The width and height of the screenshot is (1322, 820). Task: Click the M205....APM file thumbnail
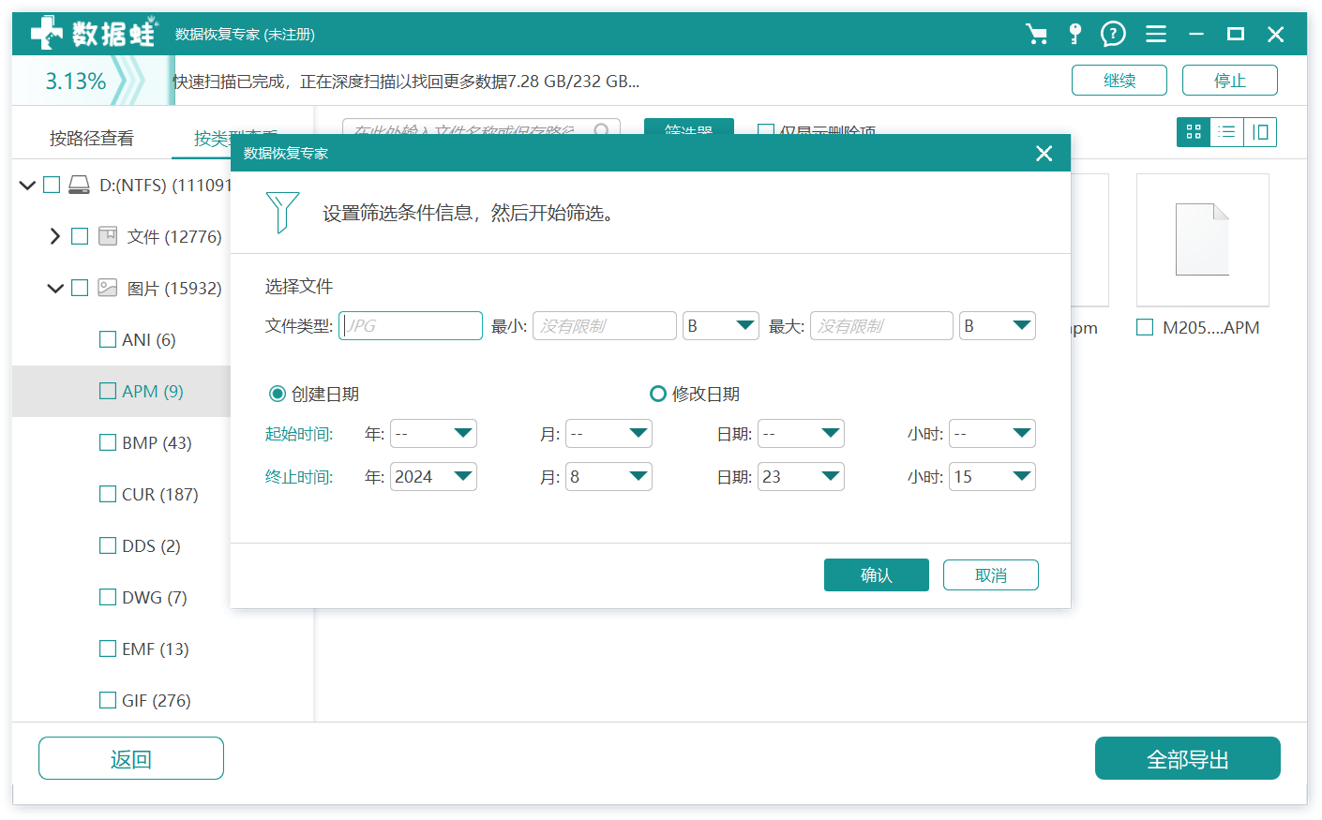pyautogui.click(x=1203, y=240)
